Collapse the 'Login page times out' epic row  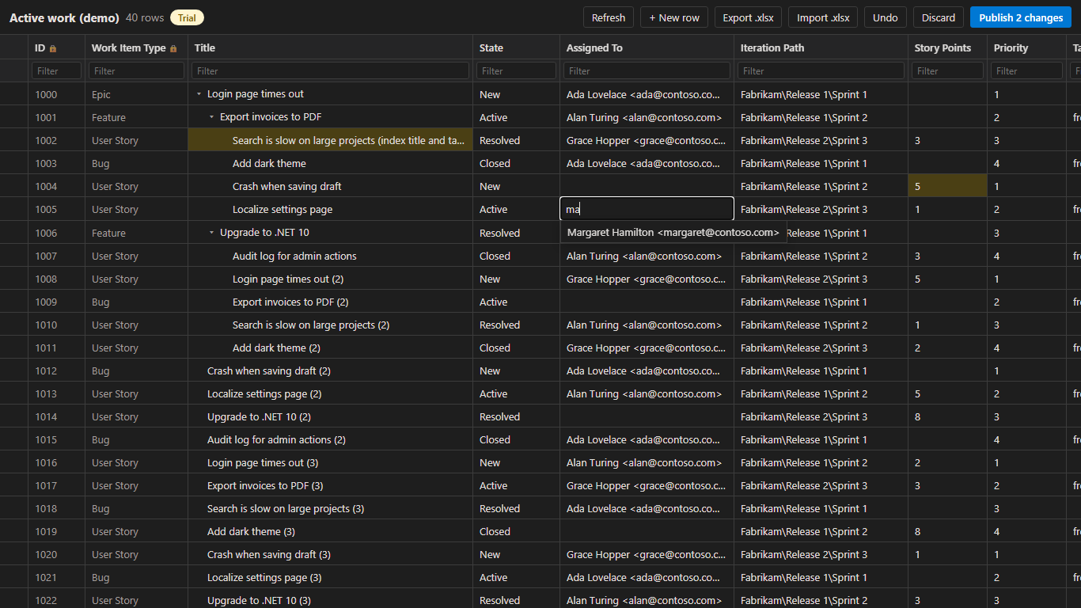[x=199, y=94]
